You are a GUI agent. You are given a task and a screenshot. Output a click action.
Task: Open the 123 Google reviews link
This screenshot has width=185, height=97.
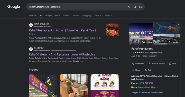(x=153, y=53)
